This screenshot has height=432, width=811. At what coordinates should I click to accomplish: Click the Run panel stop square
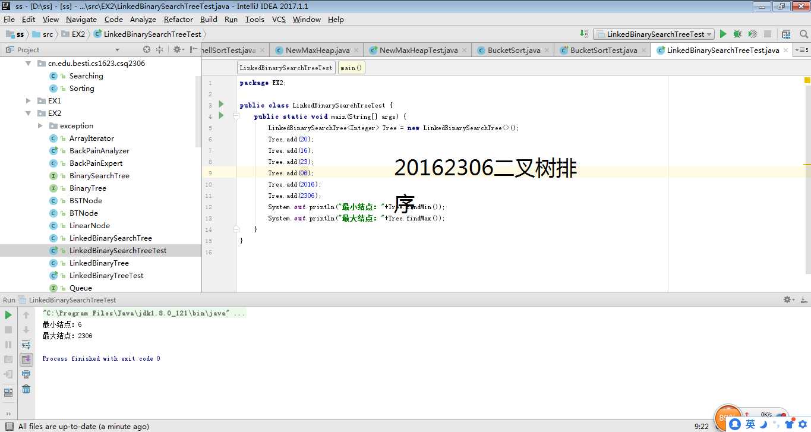click(8, 330)
